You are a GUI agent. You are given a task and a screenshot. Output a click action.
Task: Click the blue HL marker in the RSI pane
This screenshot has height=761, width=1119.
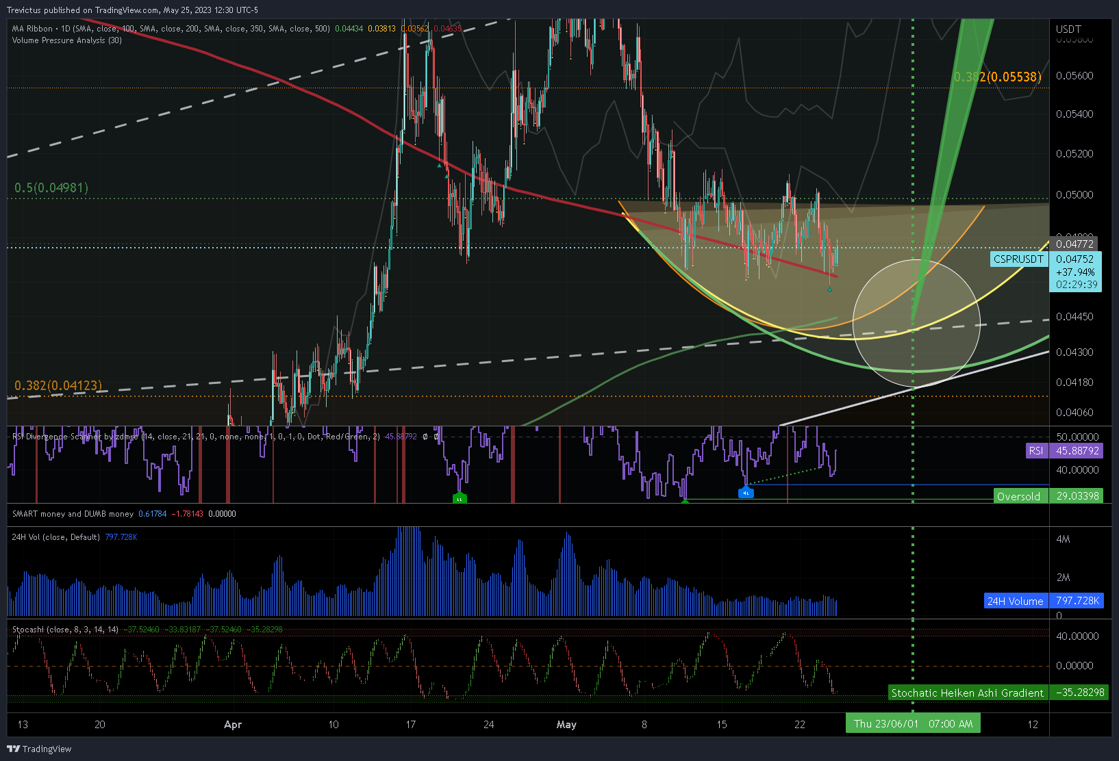746,492
